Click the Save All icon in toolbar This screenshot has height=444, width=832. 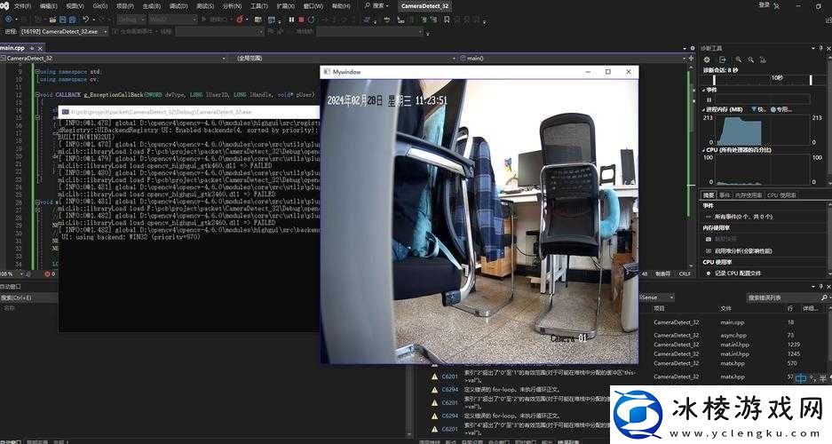[72, 20]
